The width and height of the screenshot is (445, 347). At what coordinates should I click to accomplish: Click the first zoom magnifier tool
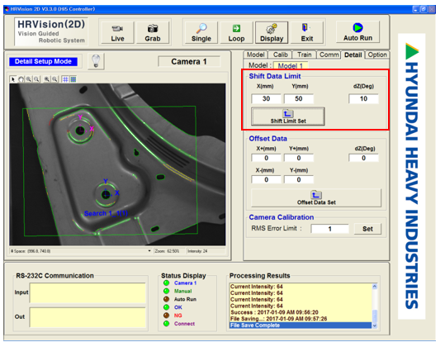(x=29, y=79)
